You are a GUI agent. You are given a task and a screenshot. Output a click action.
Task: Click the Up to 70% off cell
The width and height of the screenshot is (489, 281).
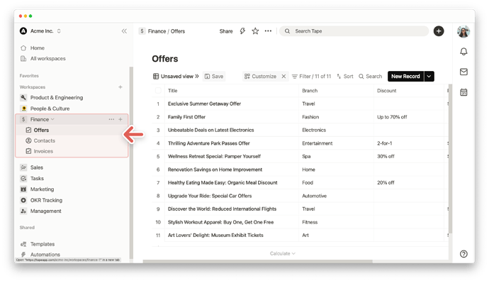[x=408, y=117]
